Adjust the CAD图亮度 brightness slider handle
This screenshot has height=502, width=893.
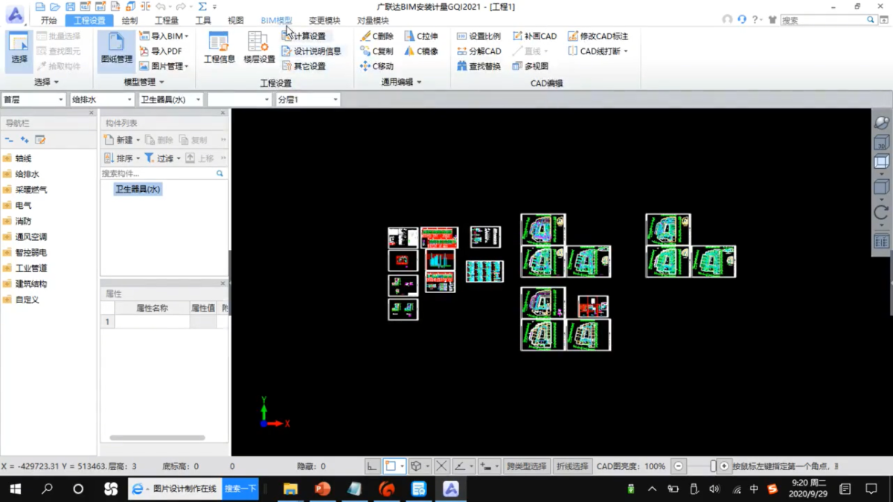[x=713, y=466]
